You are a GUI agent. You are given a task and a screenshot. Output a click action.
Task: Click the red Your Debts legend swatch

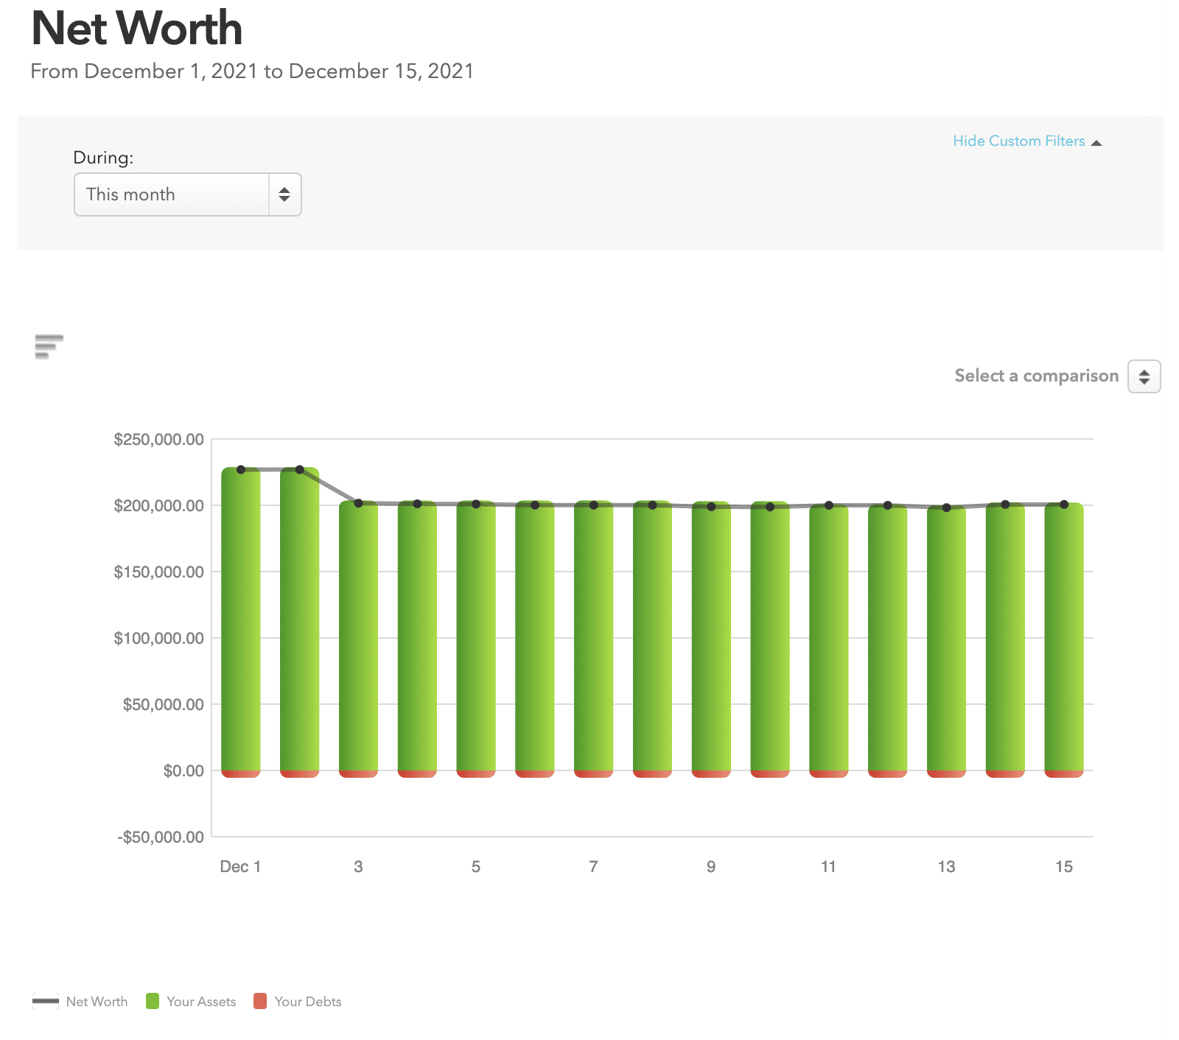[x=259, y=1001]
